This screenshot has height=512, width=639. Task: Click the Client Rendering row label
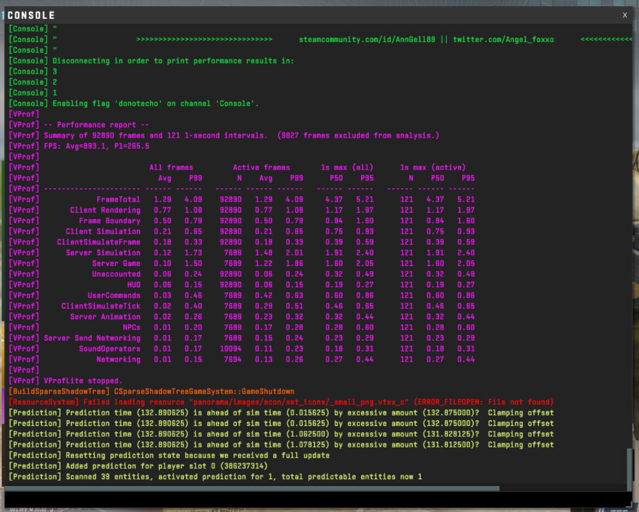point(105,210)
